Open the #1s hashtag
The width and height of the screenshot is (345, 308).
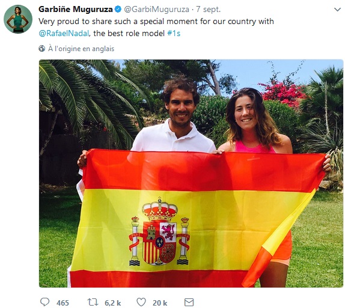pos(174,34)
